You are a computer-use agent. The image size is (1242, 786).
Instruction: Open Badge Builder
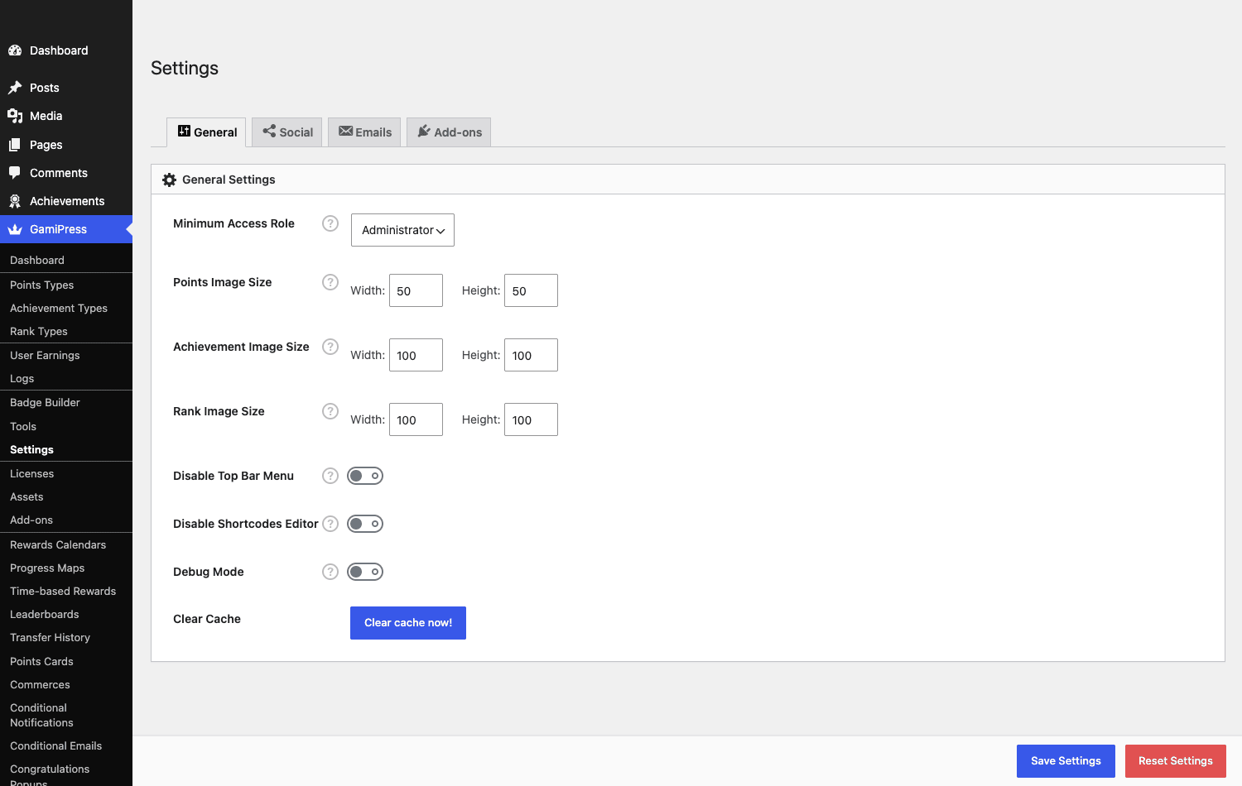click(66, 402)
